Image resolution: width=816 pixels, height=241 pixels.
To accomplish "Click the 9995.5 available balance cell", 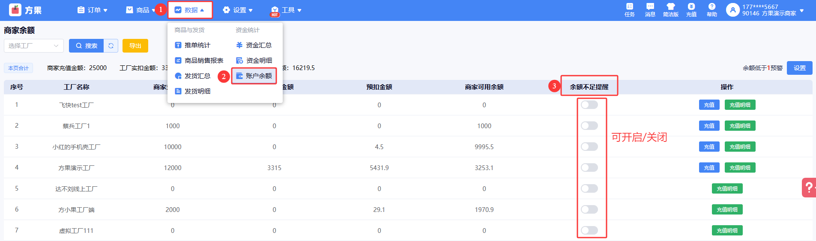I will tap(484, 147).
